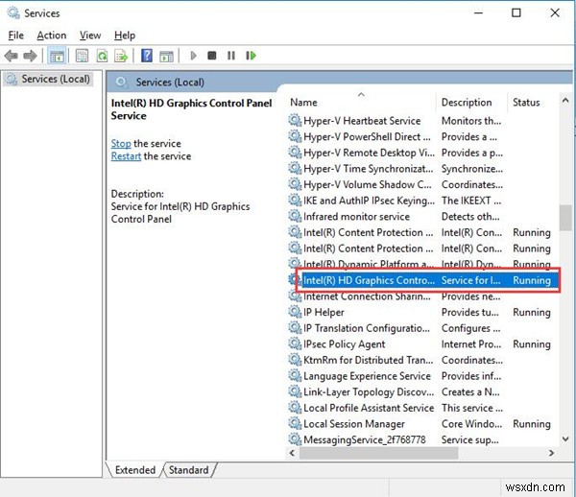This screenshot has height=497, width=576.
Task: Click gear icon beside IPsec Policy Agent
Action: [x=295, y=343]
